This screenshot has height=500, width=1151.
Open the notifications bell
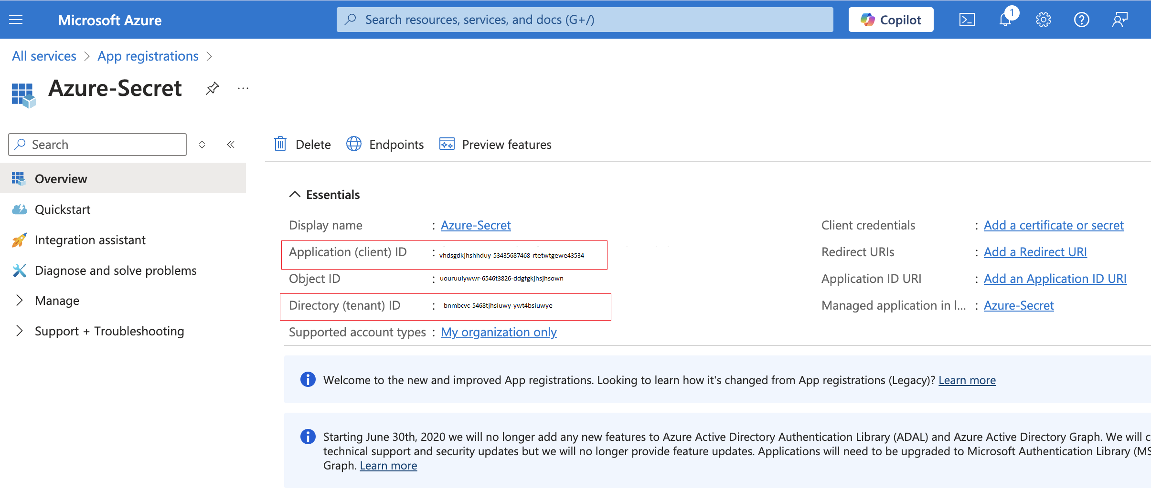pos(1005,20)
